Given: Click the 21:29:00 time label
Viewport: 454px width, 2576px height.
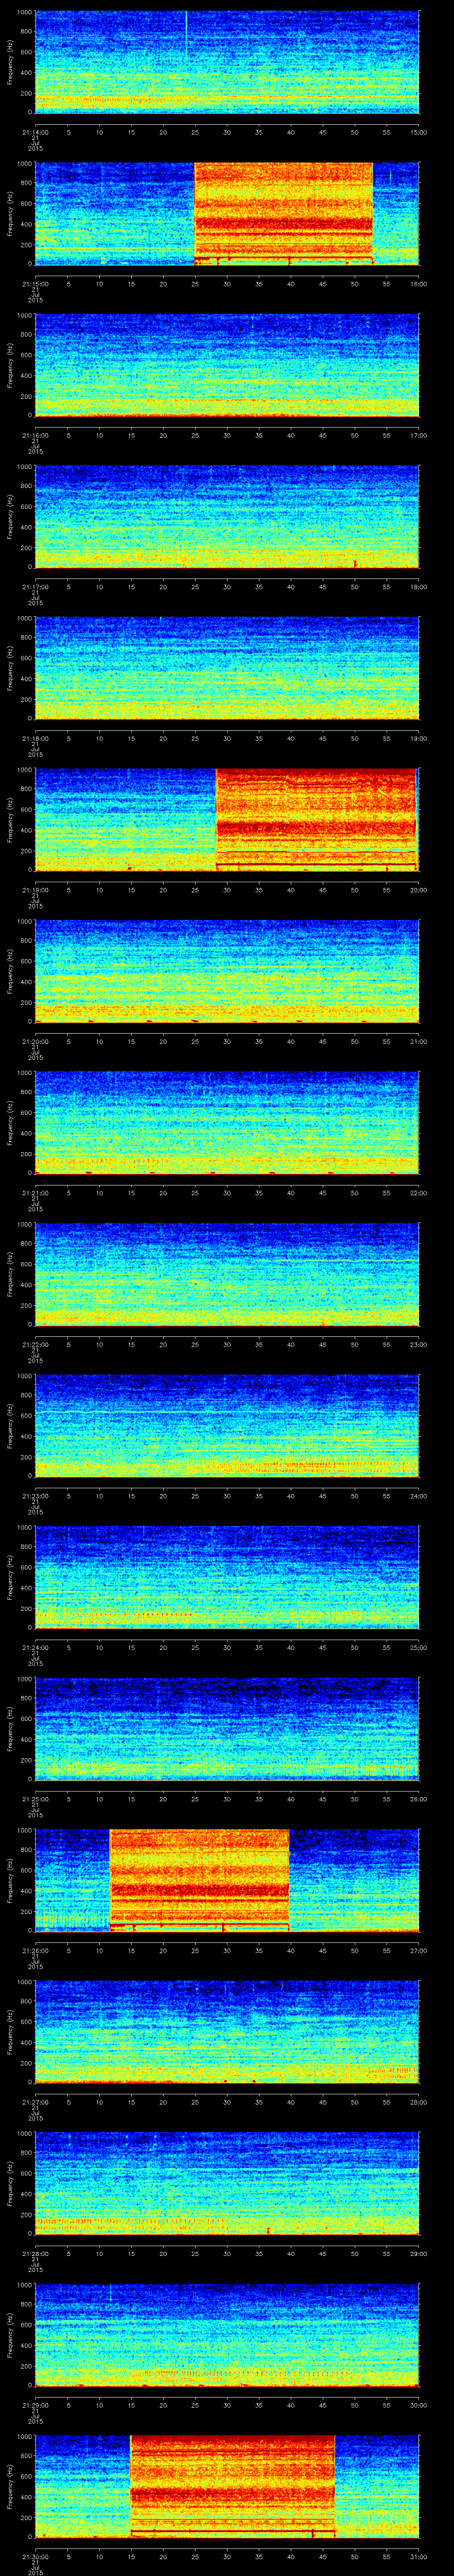Looking at the screenshot, I should (35, 2406).
